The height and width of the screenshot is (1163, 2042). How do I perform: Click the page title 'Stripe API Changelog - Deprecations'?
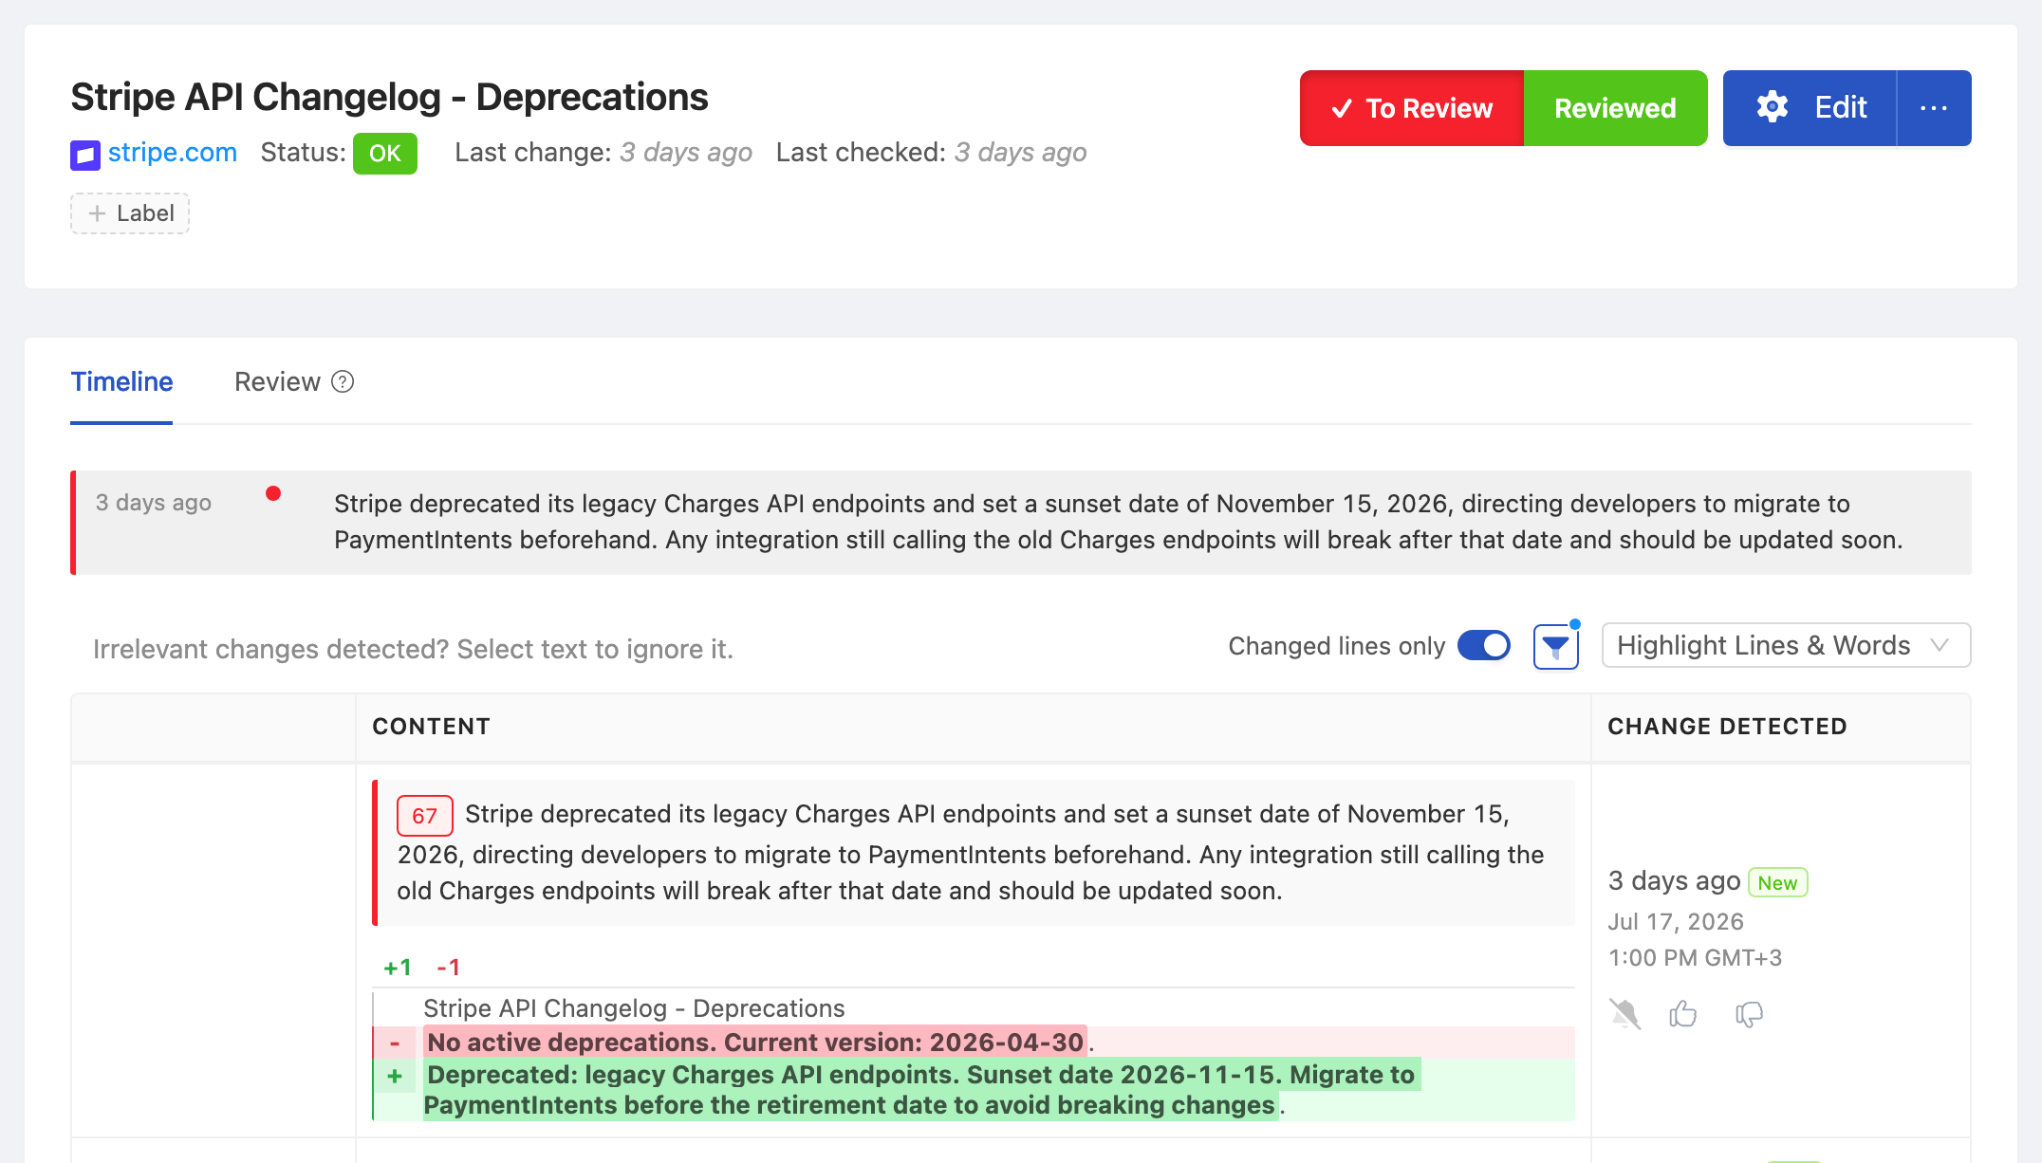(389, 98)
